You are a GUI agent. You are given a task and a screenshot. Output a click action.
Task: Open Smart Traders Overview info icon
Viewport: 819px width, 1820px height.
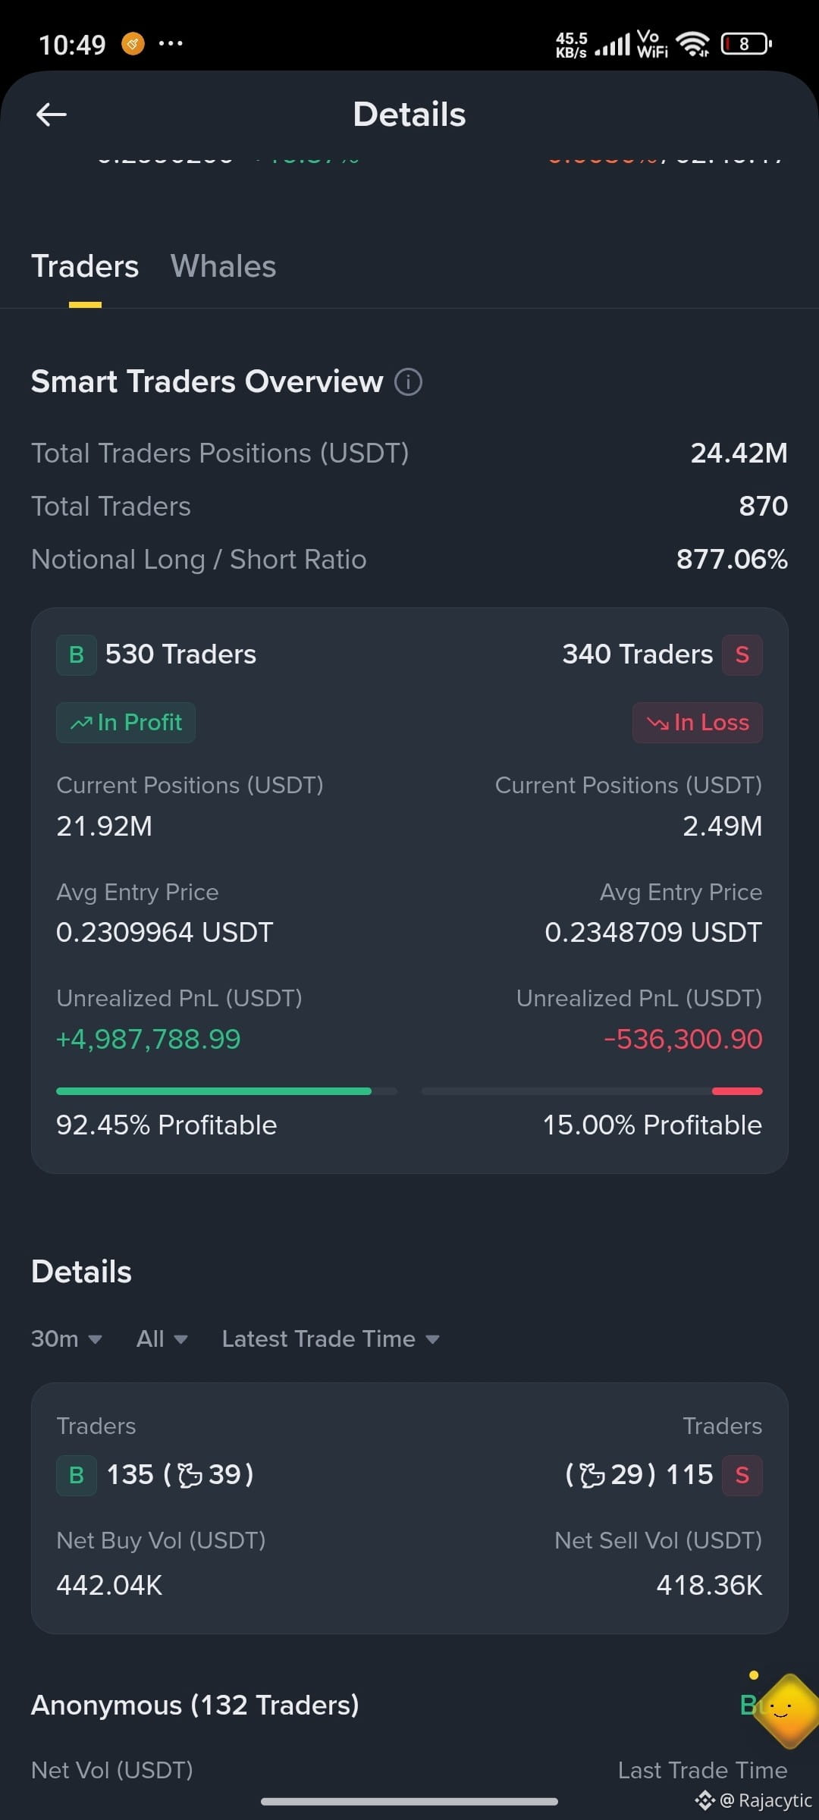pyautogui.click(x=408, y=381)
